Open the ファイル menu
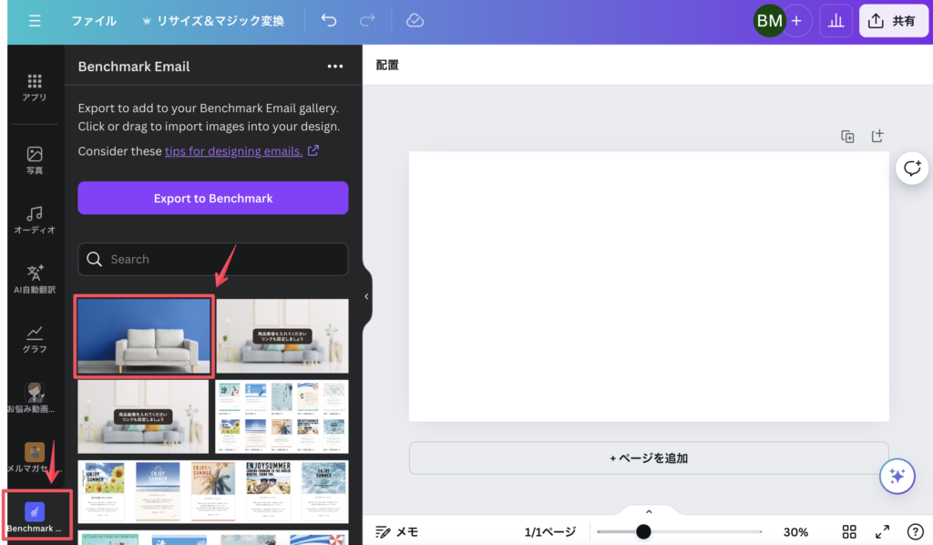 pyautogui.click(x=94, y=20)
